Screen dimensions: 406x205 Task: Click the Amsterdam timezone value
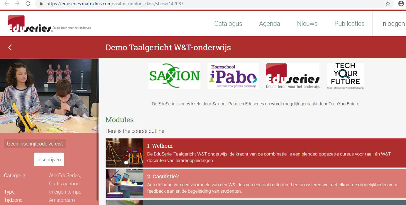[x=62, y=200]
